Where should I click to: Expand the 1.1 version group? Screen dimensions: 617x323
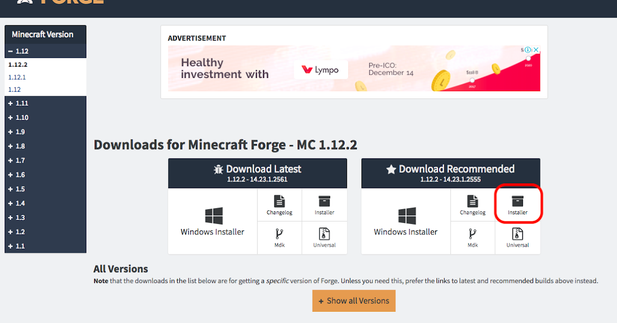tap(45, 246)
